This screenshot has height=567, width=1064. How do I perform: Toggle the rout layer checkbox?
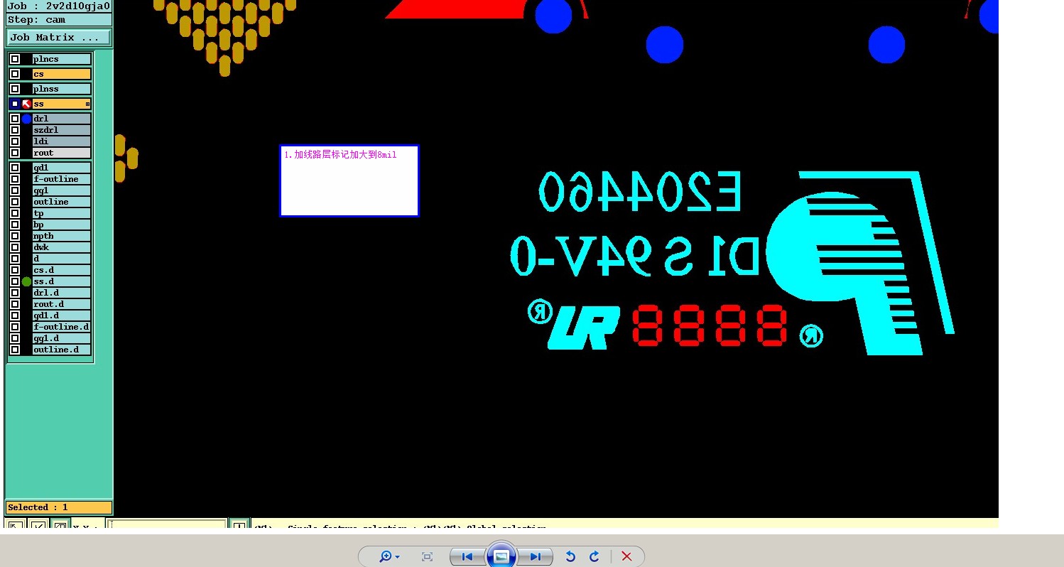point(15,153)
